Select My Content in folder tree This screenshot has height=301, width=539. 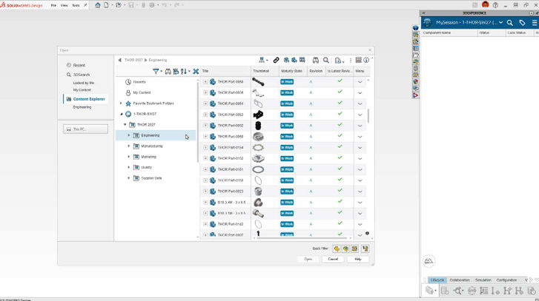click(x=142, y=92)
